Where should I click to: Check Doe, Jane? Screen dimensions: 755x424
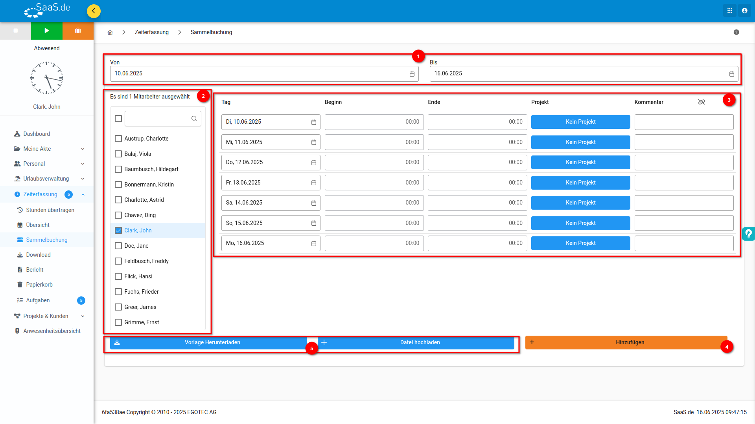click(x=118, y=246)
